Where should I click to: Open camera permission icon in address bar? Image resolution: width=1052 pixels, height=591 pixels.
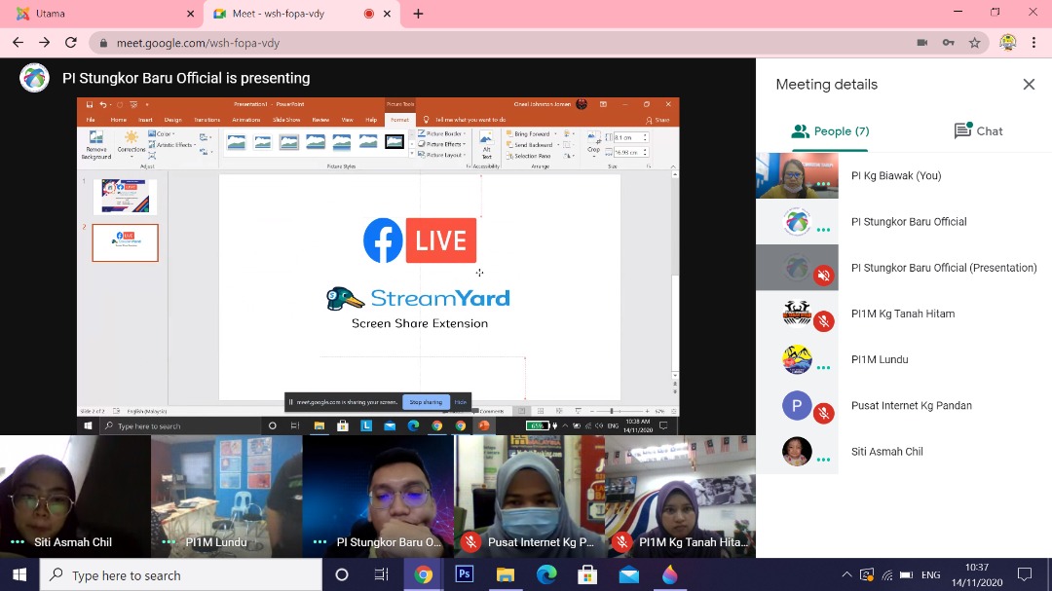(x=921, y=43)
